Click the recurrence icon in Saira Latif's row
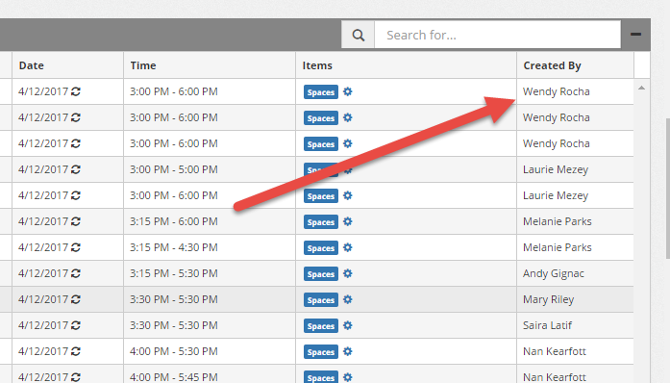The image size is (670, 383). click(x=76, y=325)
